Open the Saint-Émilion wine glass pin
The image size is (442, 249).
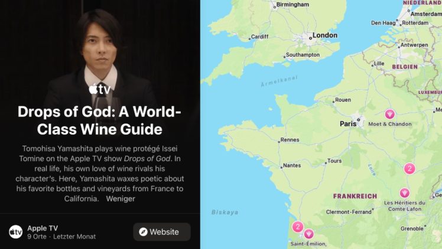click(308, 234)
